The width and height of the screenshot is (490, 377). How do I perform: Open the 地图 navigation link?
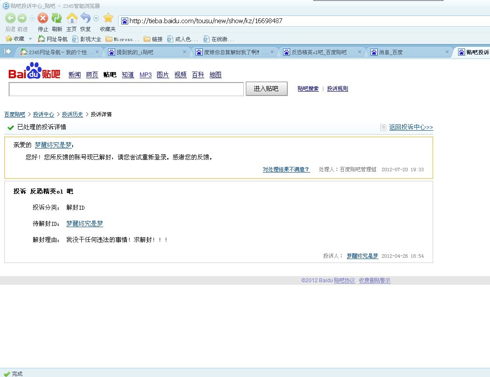(x=215, y=75)
